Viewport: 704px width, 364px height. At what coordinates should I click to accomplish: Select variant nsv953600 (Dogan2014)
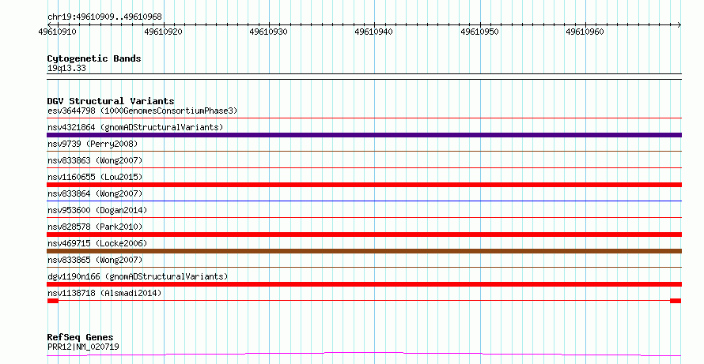click(97, 210)
